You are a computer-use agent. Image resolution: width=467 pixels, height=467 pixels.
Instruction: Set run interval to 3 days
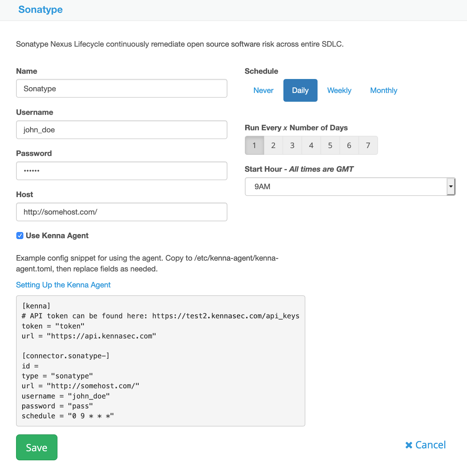coord(292,145)
